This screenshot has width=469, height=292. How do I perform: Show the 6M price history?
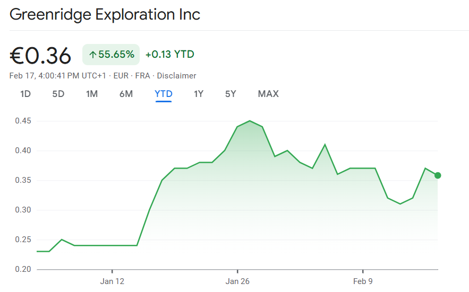point(126,94)
